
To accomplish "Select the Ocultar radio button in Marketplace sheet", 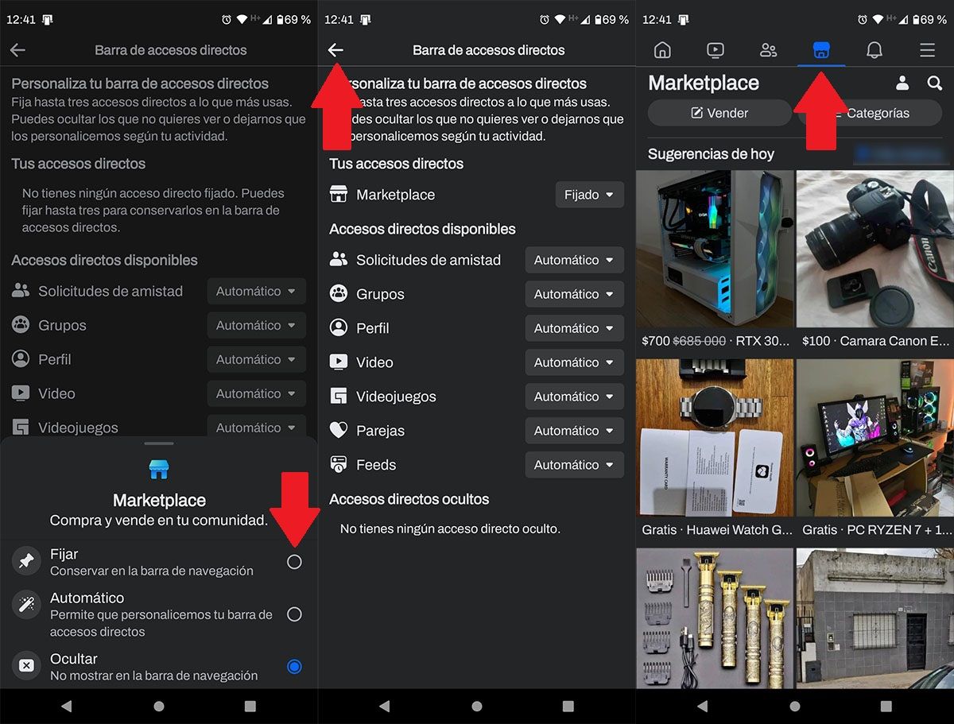I will 294,667.
